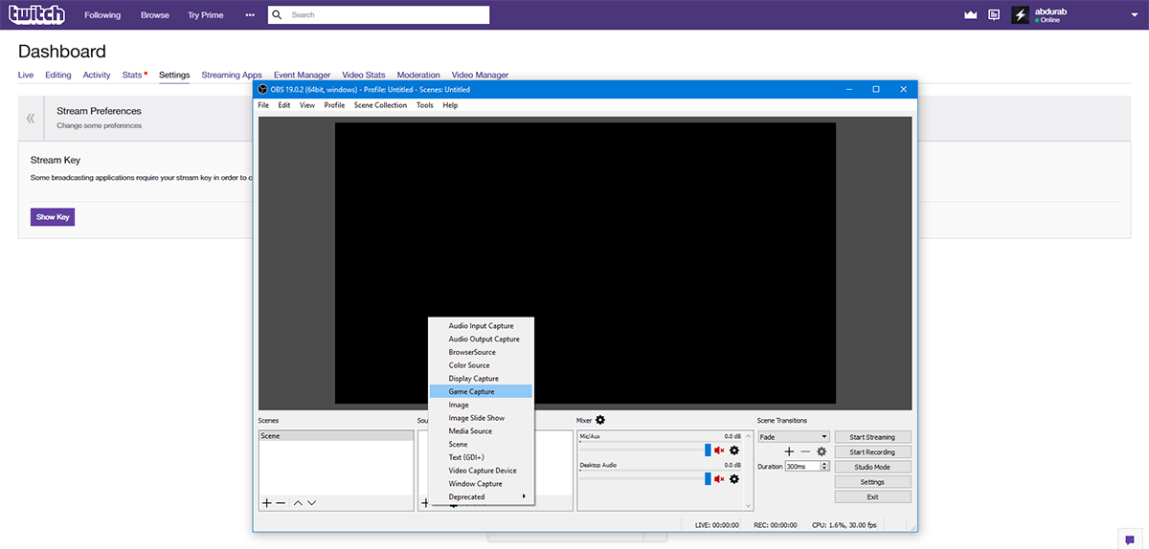Image resolution: width=1149 pixels, height=549 pixels.
Task: Remove scene transition with minus icon
Action: [x=805, y=451]
